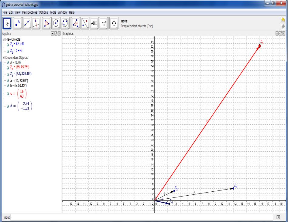Expand the Polygon tool's dropdown arrow
Viewport: 288px width, 222px height.
coord(50,28)
